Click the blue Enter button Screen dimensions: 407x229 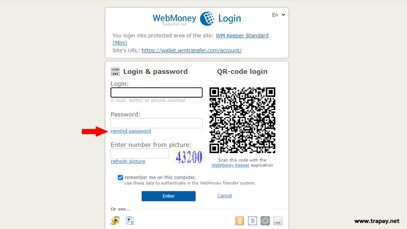168,196
